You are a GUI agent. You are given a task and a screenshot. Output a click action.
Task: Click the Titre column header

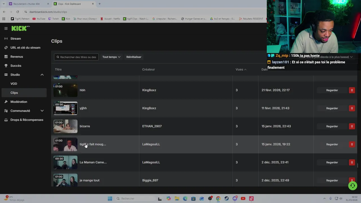pos(58,69)
